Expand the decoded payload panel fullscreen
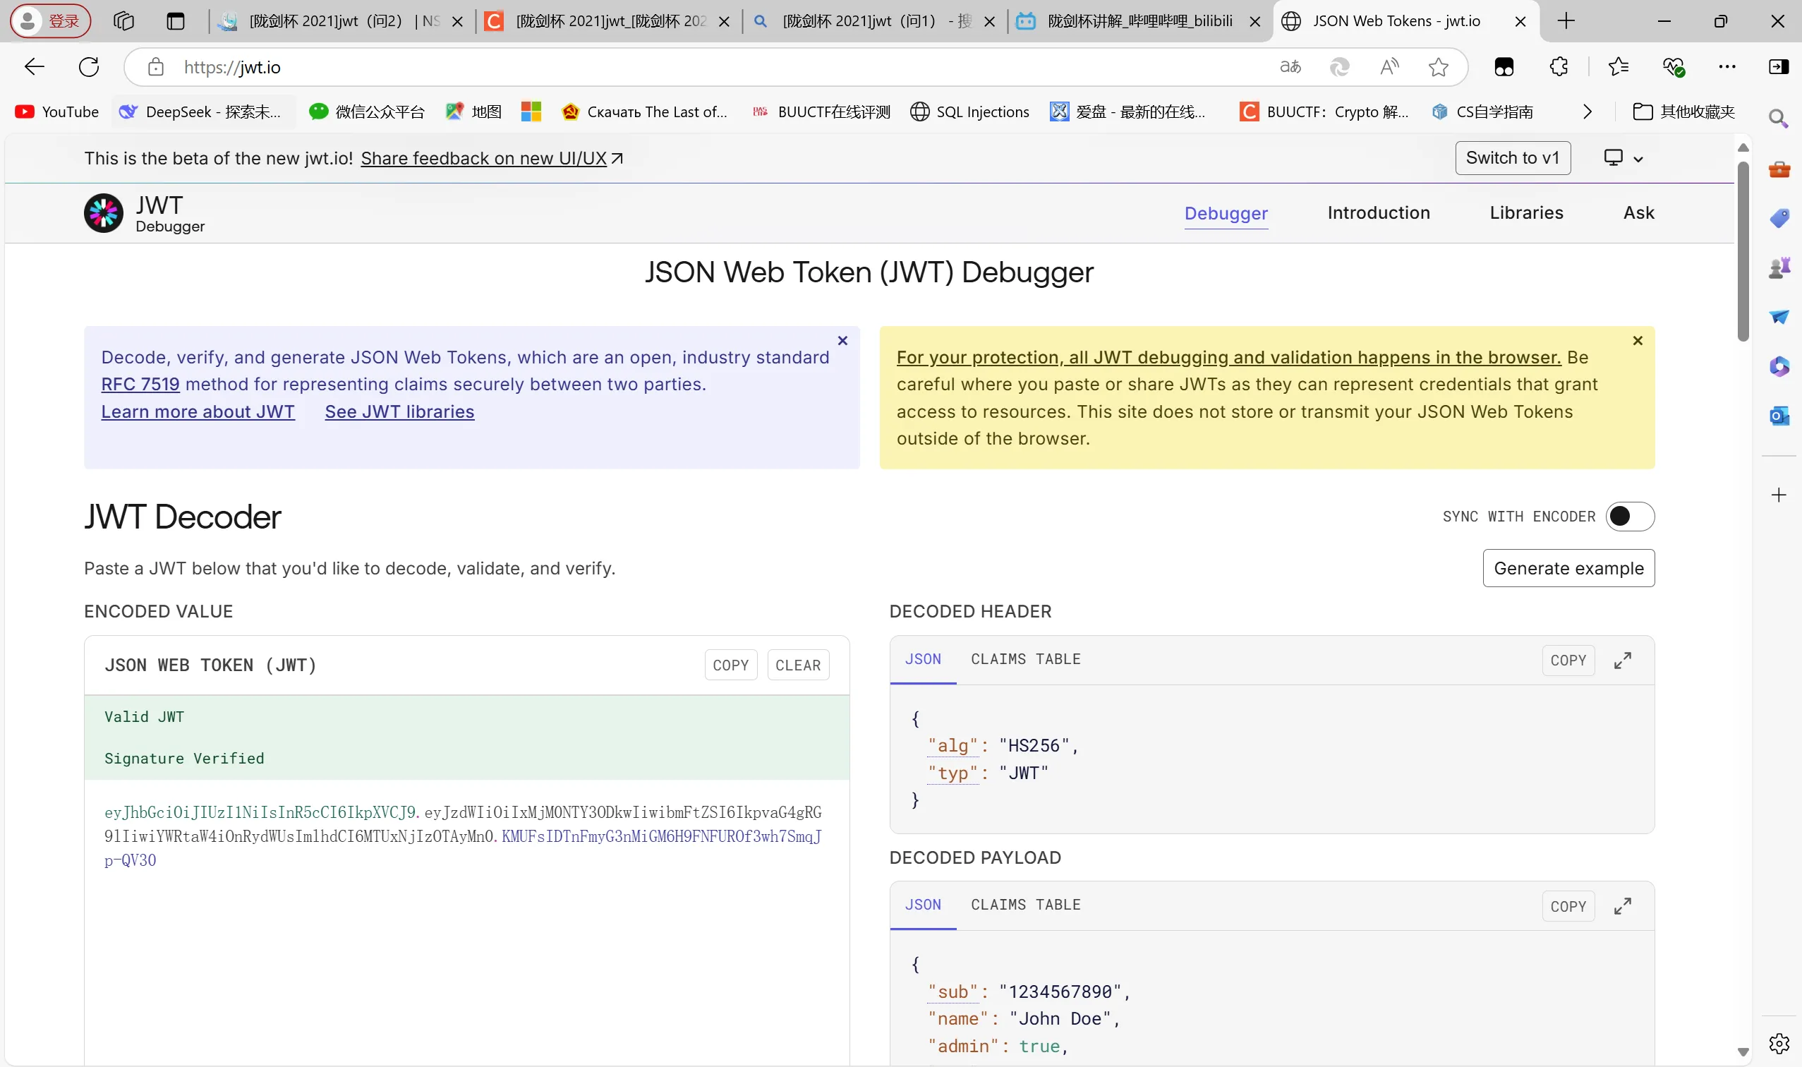The width and height of the screenshot is (1802, 1067). 1621,906
